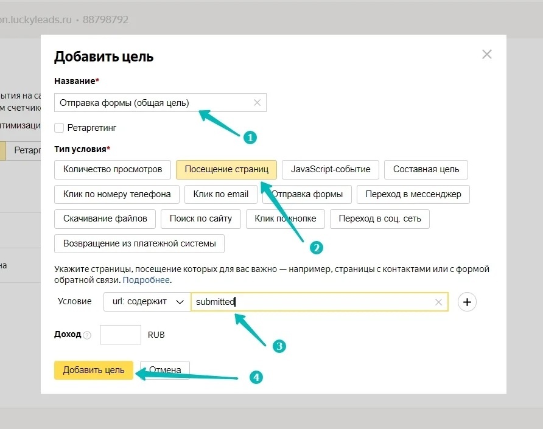Pick the Переход в мессенджер option

pos(413,194)
